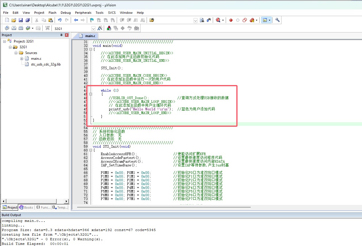Screen dimensions: 362x246
Task: Click the Copy icon in the toolbar
Action: [x=44, y=20]
